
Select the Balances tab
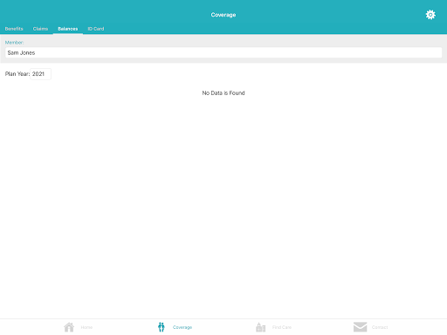(x=68, y=29)
